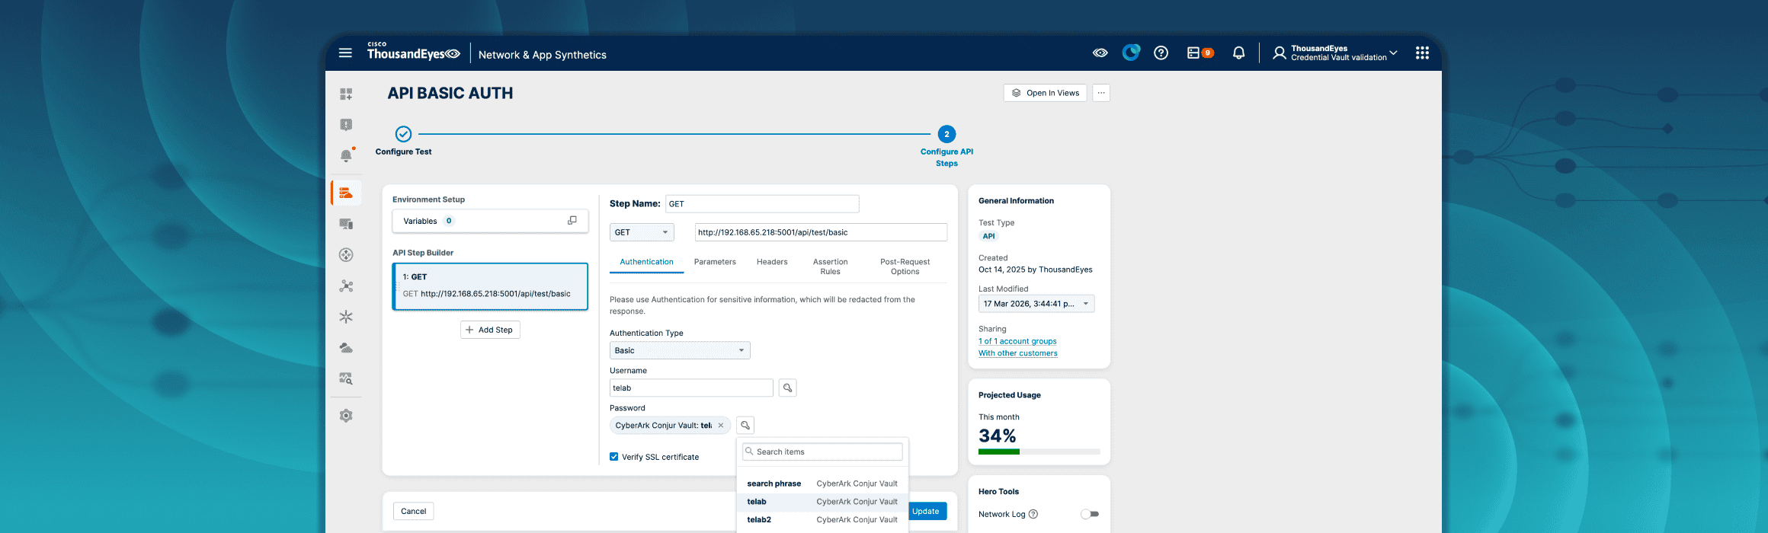Click the Username credential search magnifier
Viewport: 1768px width, 533px height.
point(788,388)
